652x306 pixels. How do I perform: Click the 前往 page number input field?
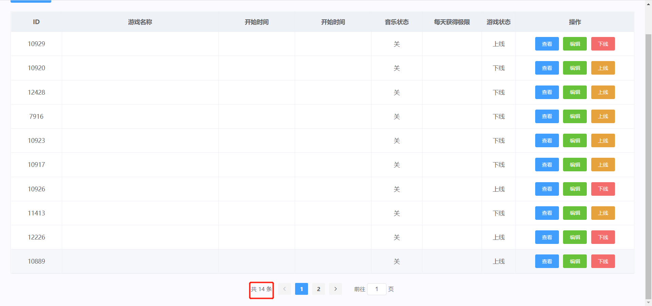pos(377,289)
